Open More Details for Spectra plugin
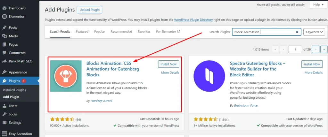This screenshot has width=328, height=137. pos(314,72)
